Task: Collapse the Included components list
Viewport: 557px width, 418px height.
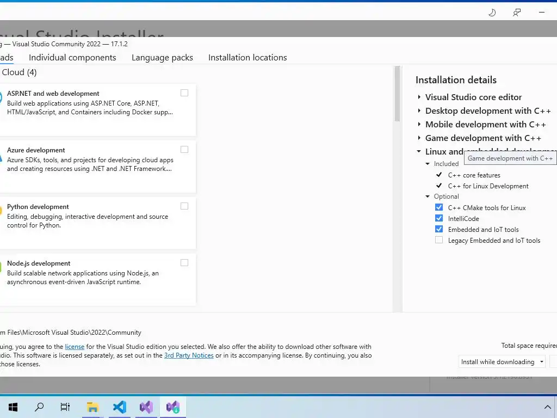Action: 428,164
